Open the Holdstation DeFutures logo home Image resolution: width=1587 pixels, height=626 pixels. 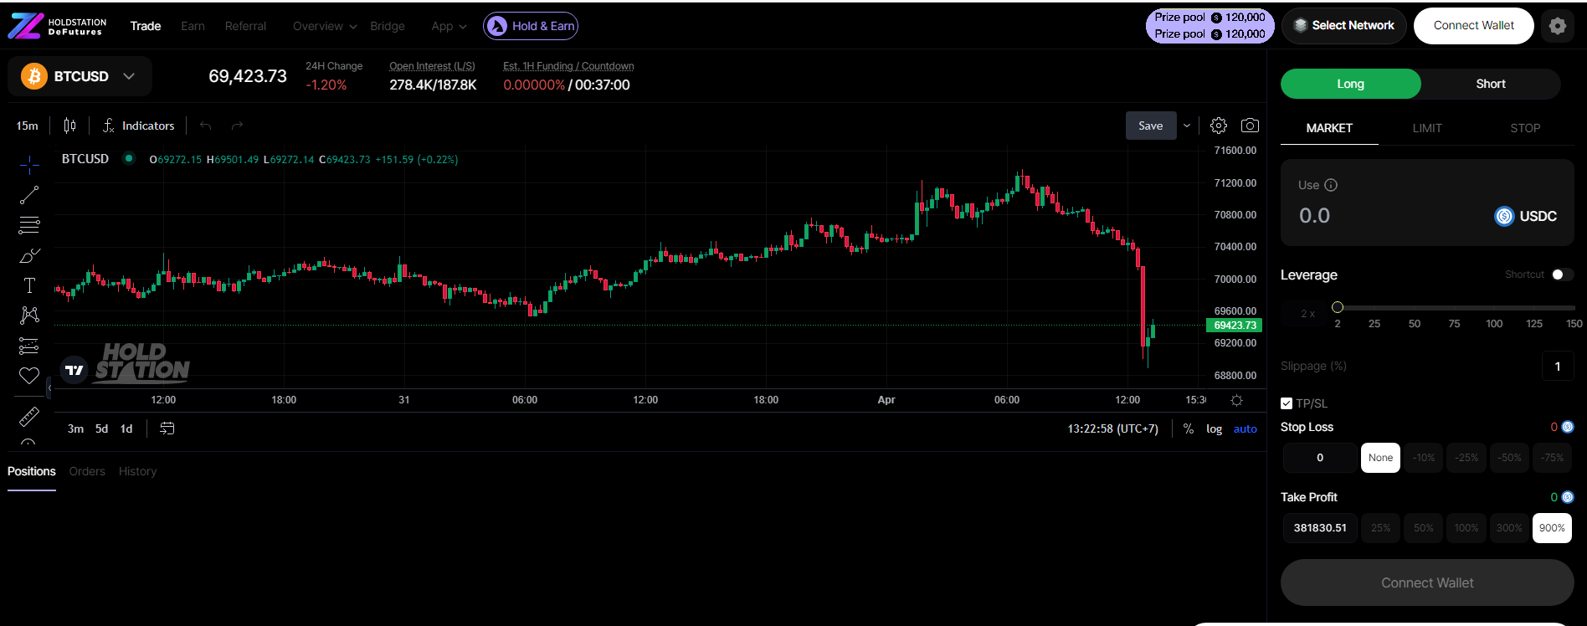click(57, 26)
